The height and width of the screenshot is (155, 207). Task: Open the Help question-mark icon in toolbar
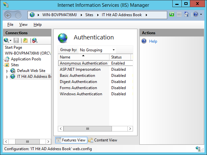click(x=196, y=14)
